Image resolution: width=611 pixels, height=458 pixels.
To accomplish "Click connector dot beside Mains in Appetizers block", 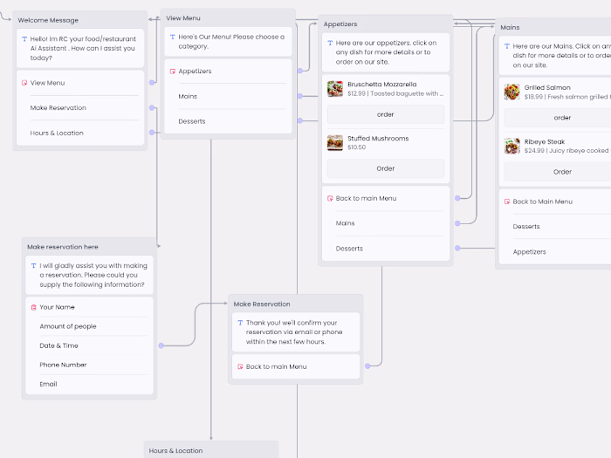I will (457, 223).
